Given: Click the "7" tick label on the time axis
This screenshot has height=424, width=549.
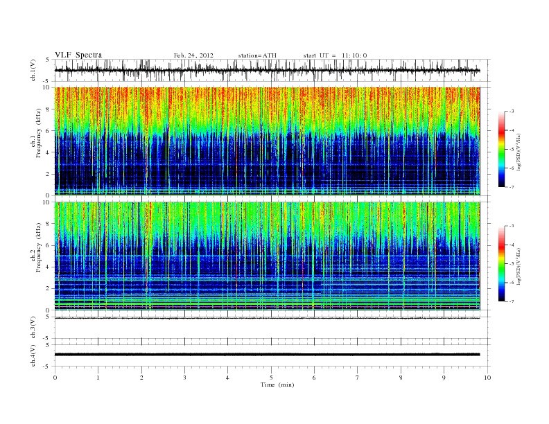Looking at the screenshot, I should [358, 378].
